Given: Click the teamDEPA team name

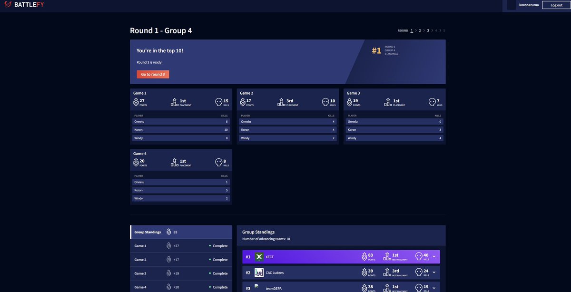Looking at the screenshot, I should (x=274, y=289).
